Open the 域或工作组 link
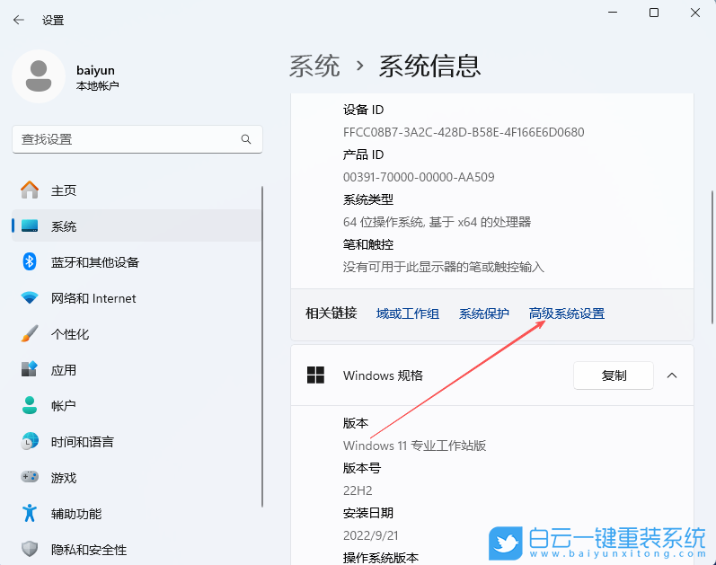 click(407, 313)
